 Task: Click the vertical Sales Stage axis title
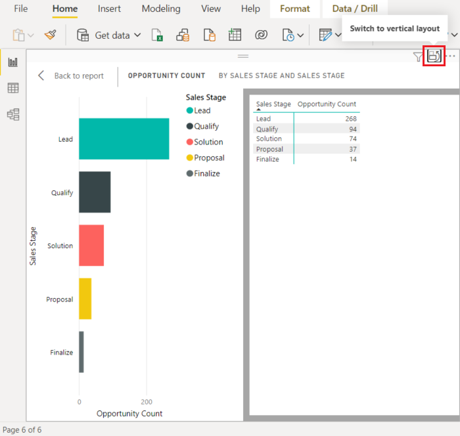click(33, 246)
